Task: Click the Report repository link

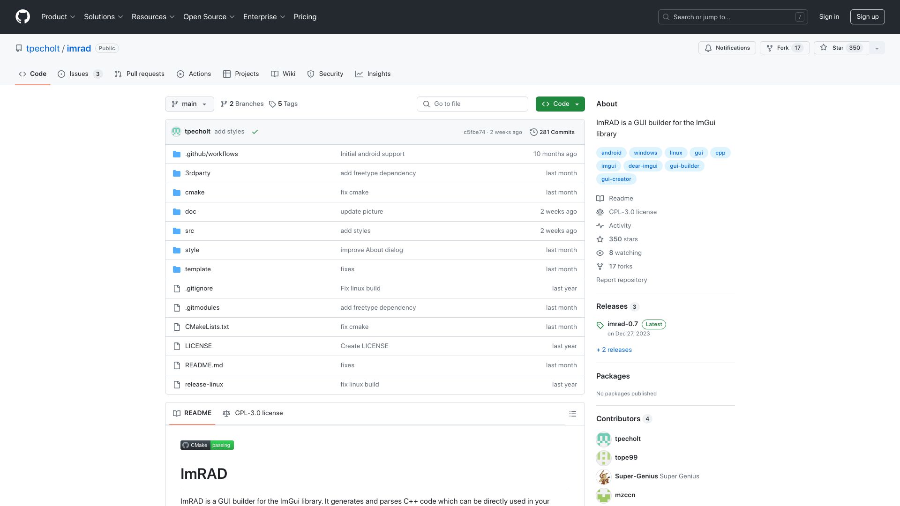Action: click(622, 280)
